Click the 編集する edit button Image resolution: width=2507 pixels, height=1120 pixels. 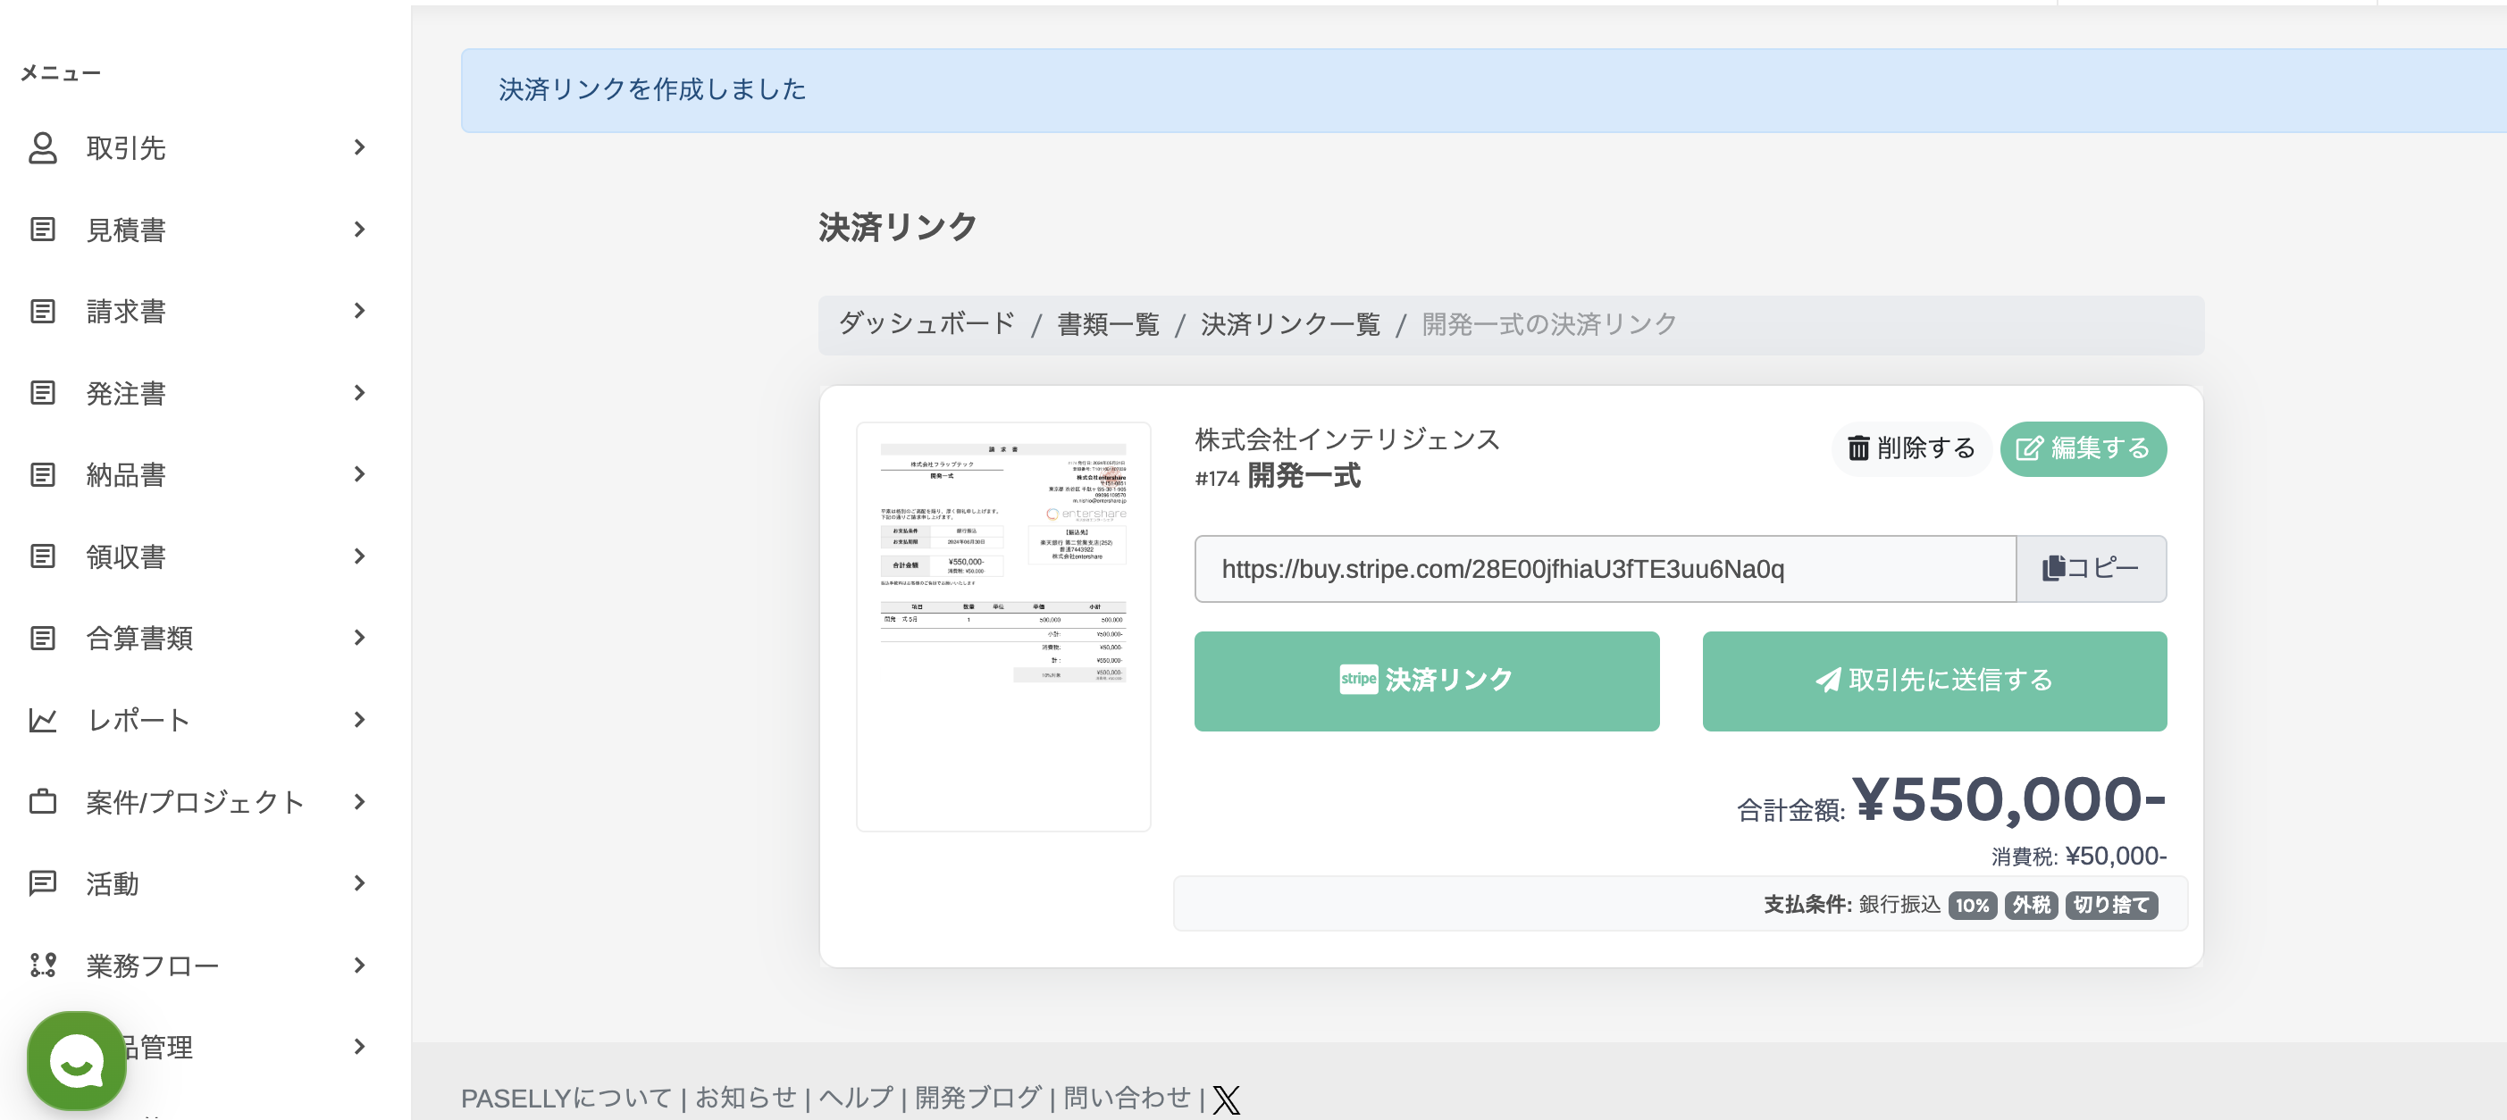2083,448
